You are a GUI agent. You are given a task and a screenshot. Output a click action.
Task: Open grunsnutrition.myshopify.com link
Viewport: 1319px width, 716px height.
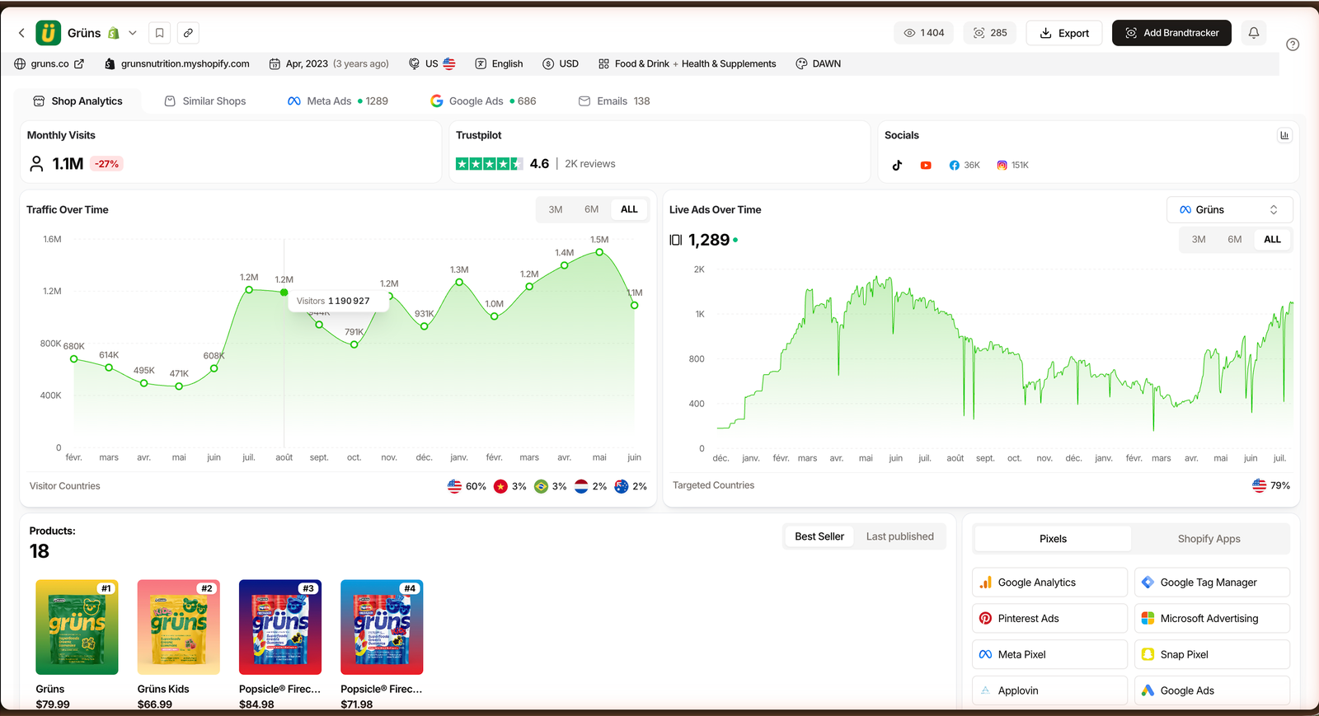[x=177, y=63]
